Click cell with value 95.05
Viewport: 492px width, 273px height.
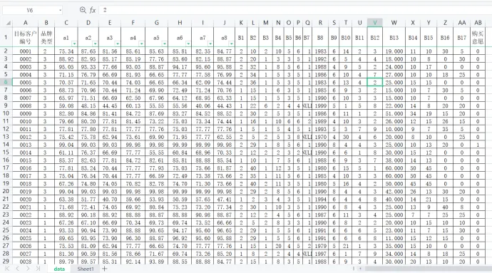pos(66,67)
